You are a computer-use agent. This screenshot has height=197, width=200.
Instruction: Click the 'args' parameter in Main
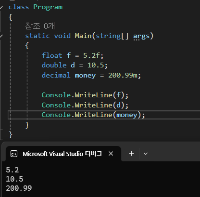(x=141, y=36)
